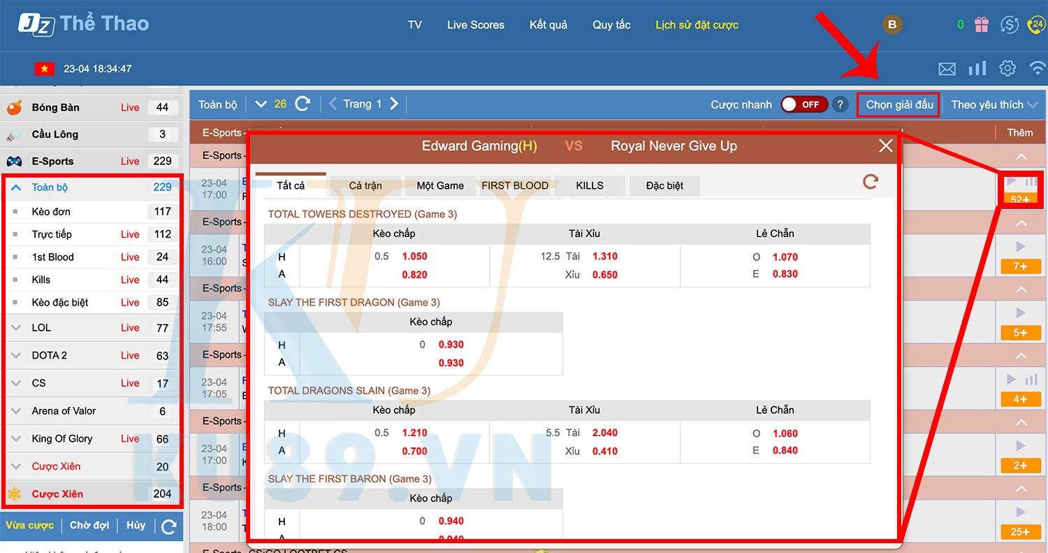
Task: Click the badminton shuttlecock icon
Action: coord(14,134)
